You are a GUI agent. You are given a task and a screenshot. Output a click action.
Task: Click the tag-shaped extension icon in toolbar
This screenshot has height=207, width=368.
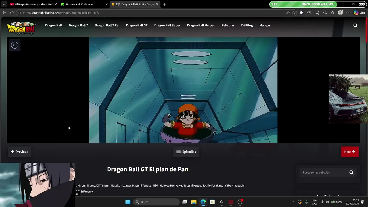(x=301, y=13)
